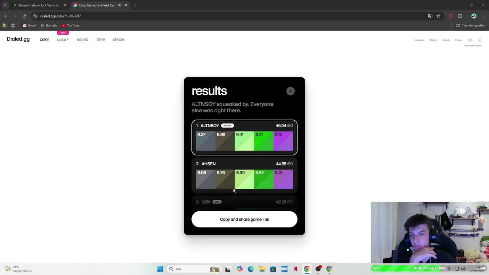The width and height of the screenshot is (489, 275).
Task: Click the taskbar Ara search box
Action: tap(195, 269)
